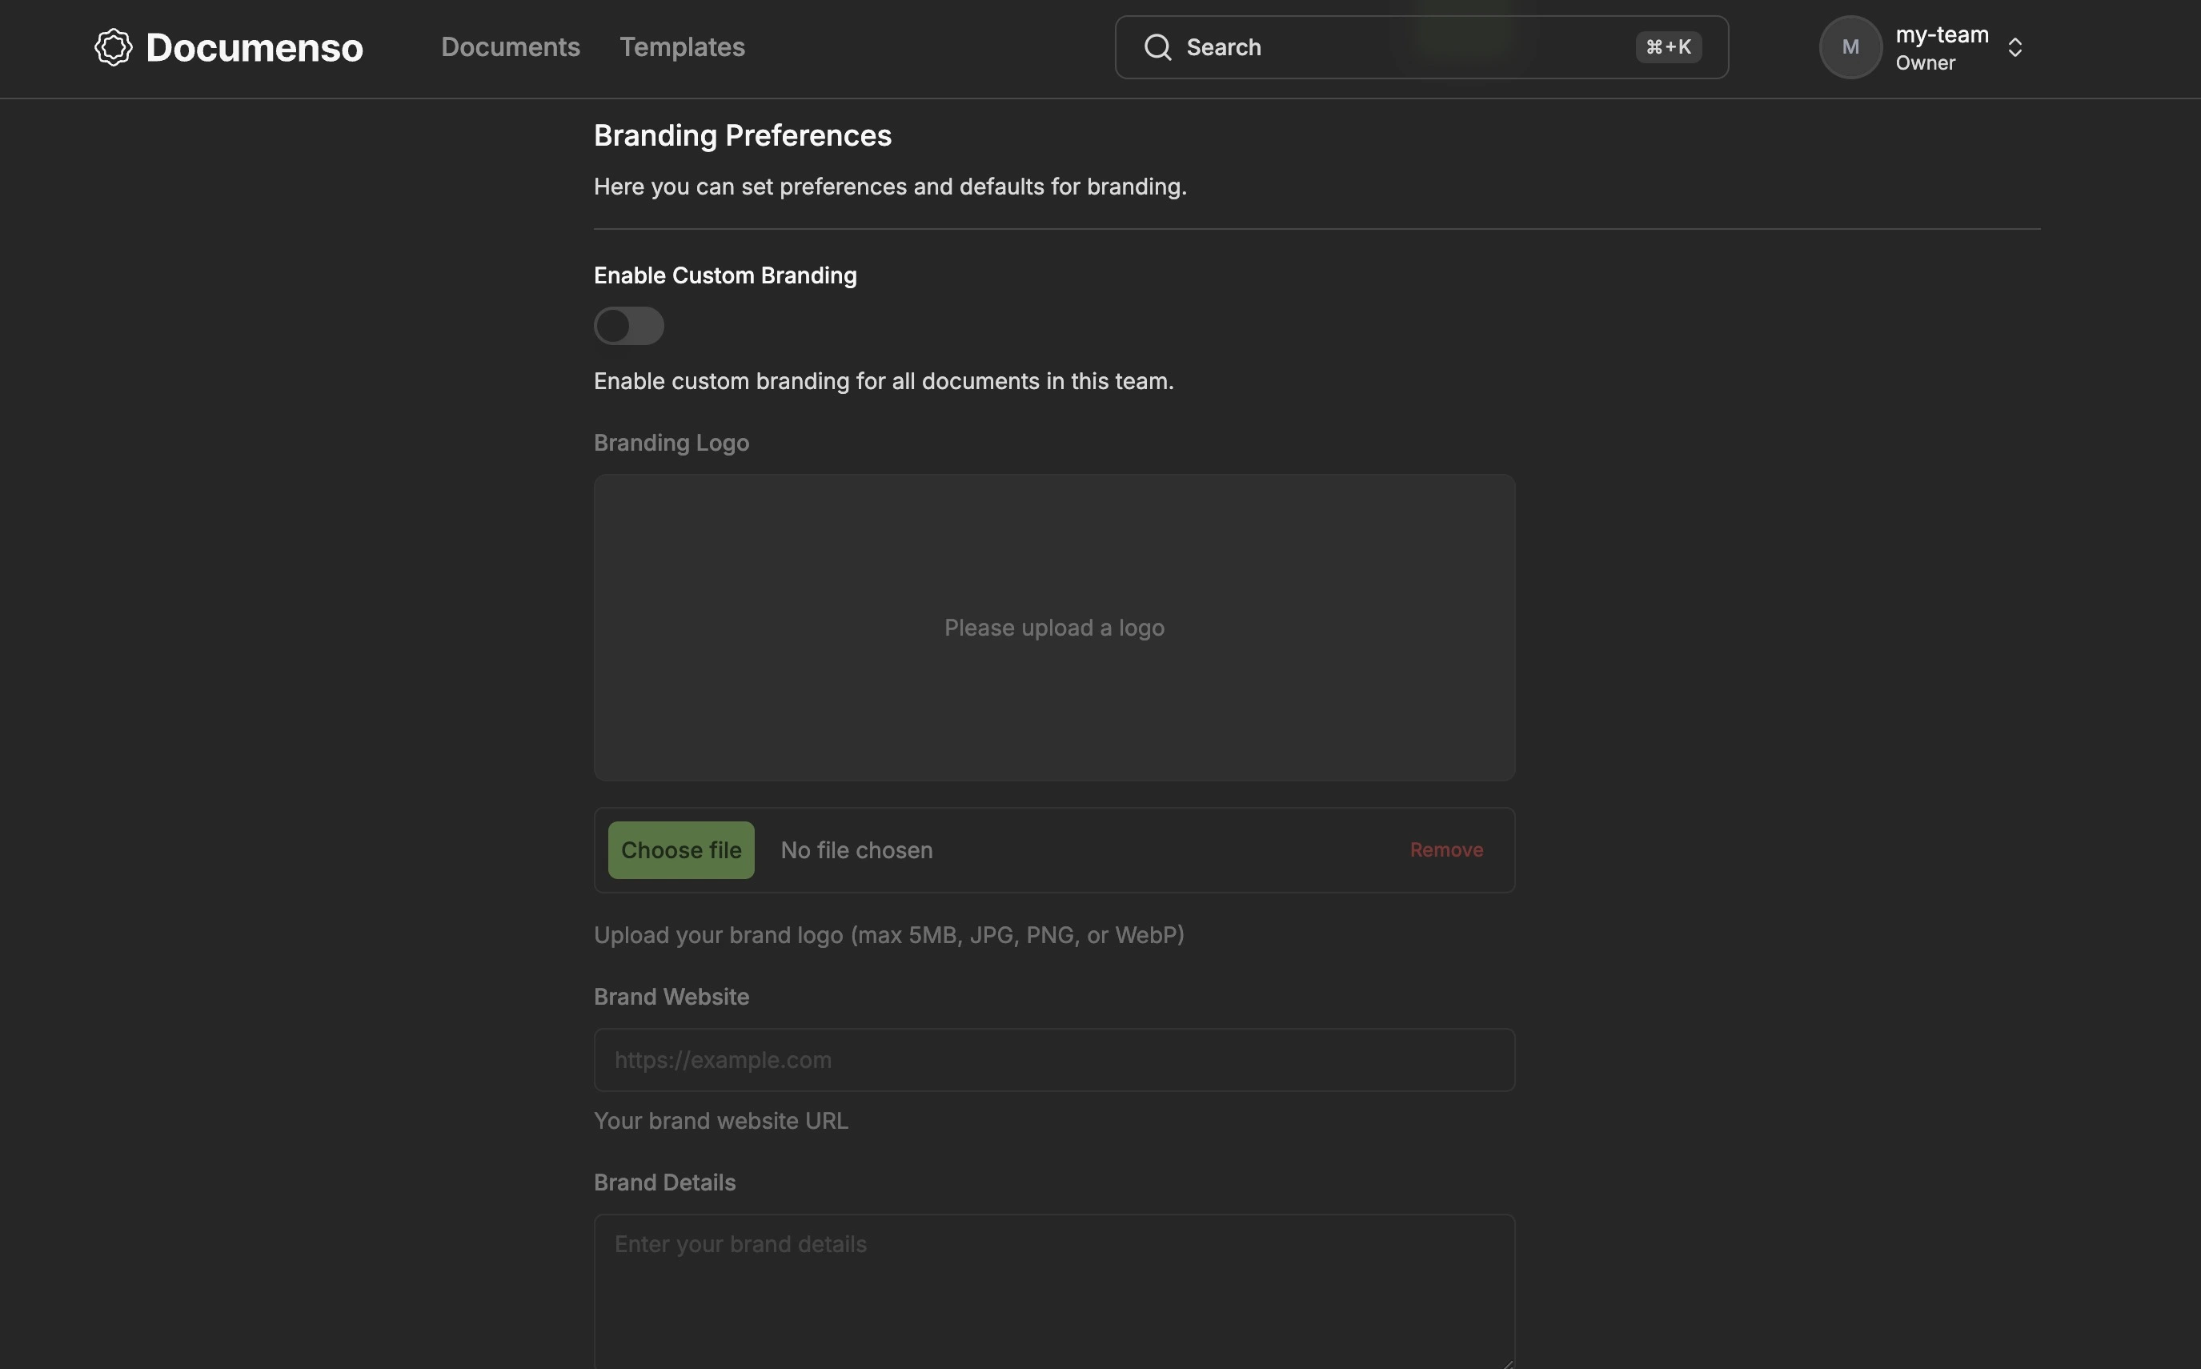The height and width of the screenshot is (1369, 2201).
Task: Click the 'Please upload a logo' area
Action: click(x=1054, y=628)
